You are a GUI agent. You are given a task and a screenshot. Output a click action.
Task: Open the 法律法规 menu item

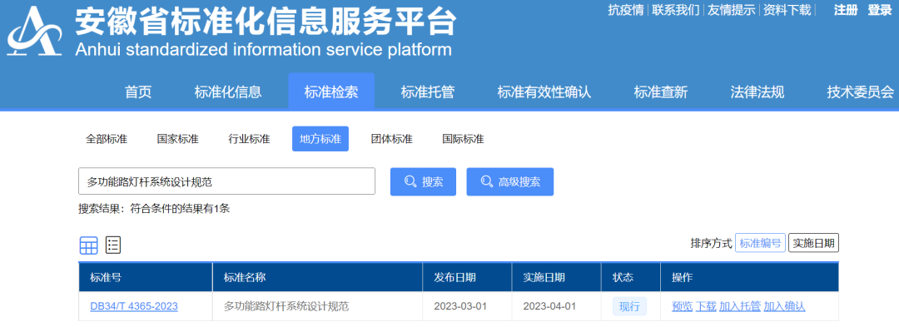[757, 92]
